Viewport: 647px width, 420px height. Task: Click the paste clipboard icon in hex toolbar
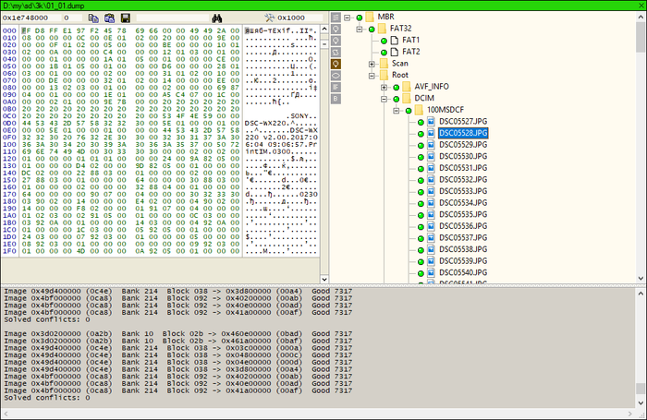click(x=108, y=18)
